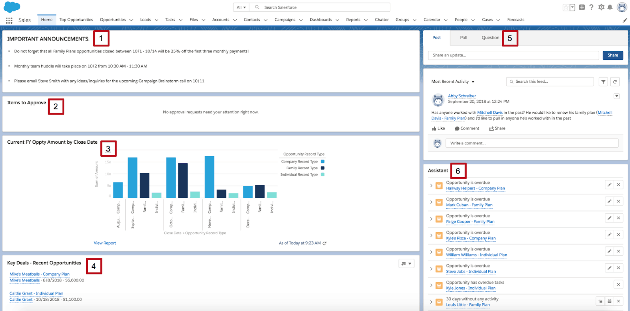Click the Search Salesforce field
Screen dimensions: 630x311
click(320, 7)
